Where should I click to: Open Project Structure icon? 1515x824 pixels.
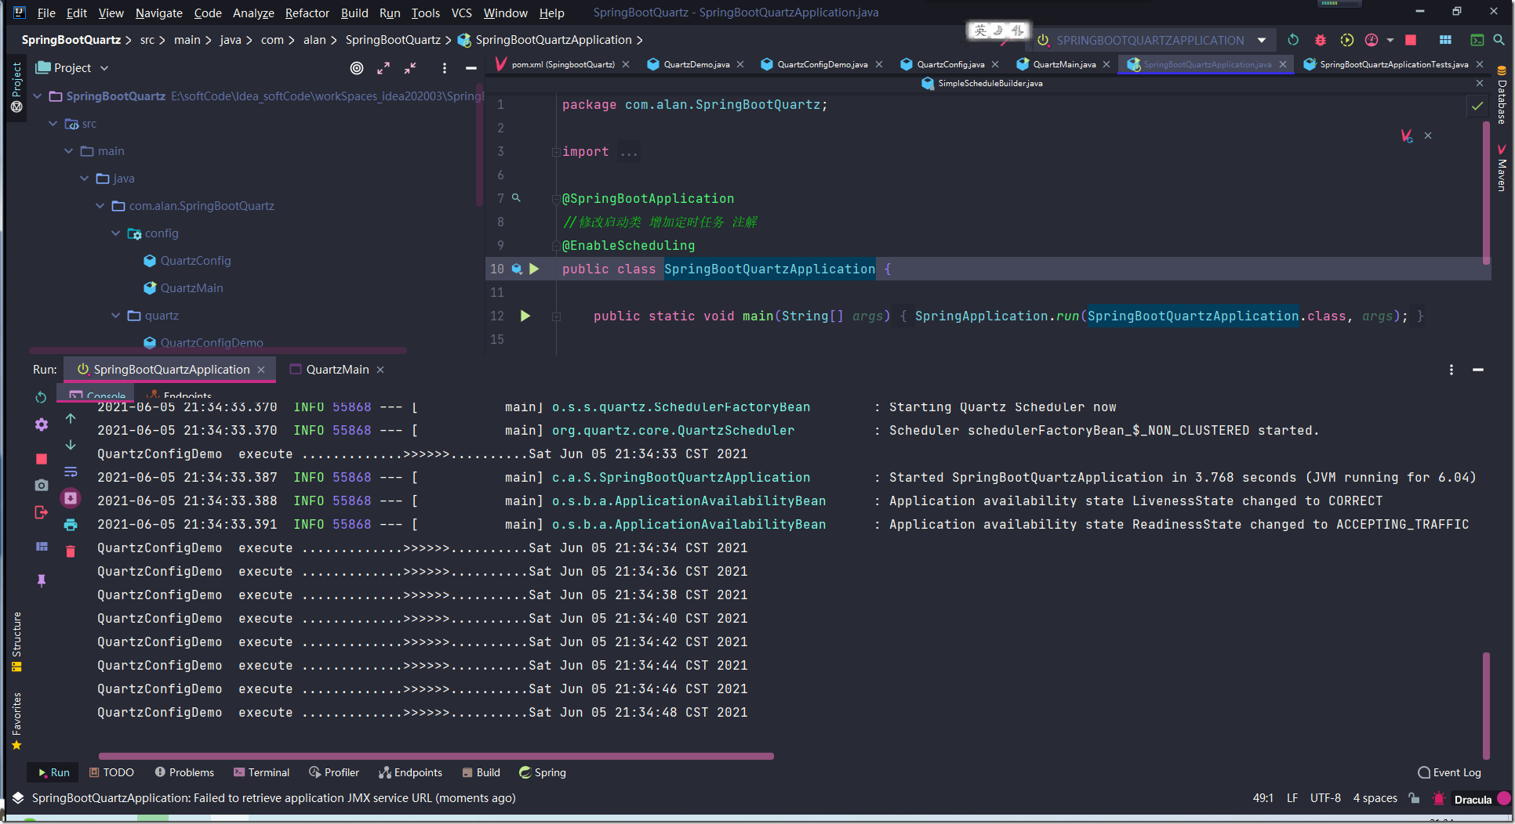click(x=1445, y=40)
